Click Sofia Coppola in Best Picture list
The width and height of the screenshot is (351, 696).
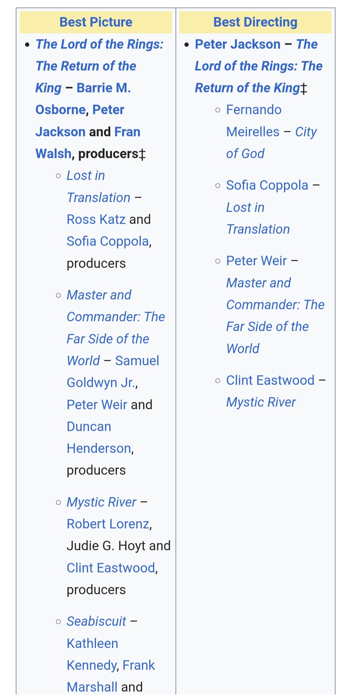tap(108, 241)
